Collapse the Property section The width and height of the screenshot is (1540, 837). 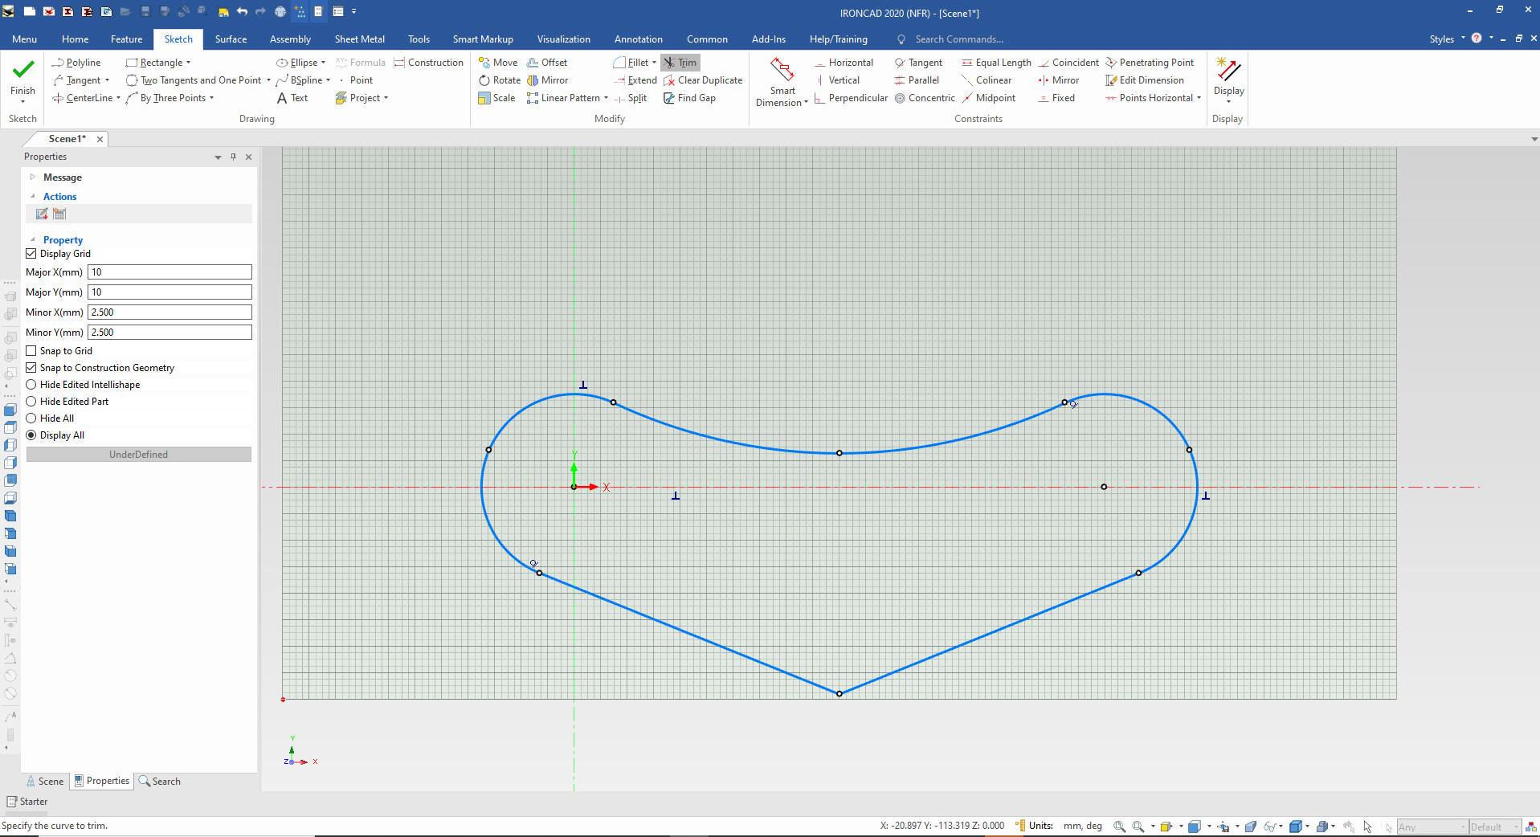click(33, 239)
